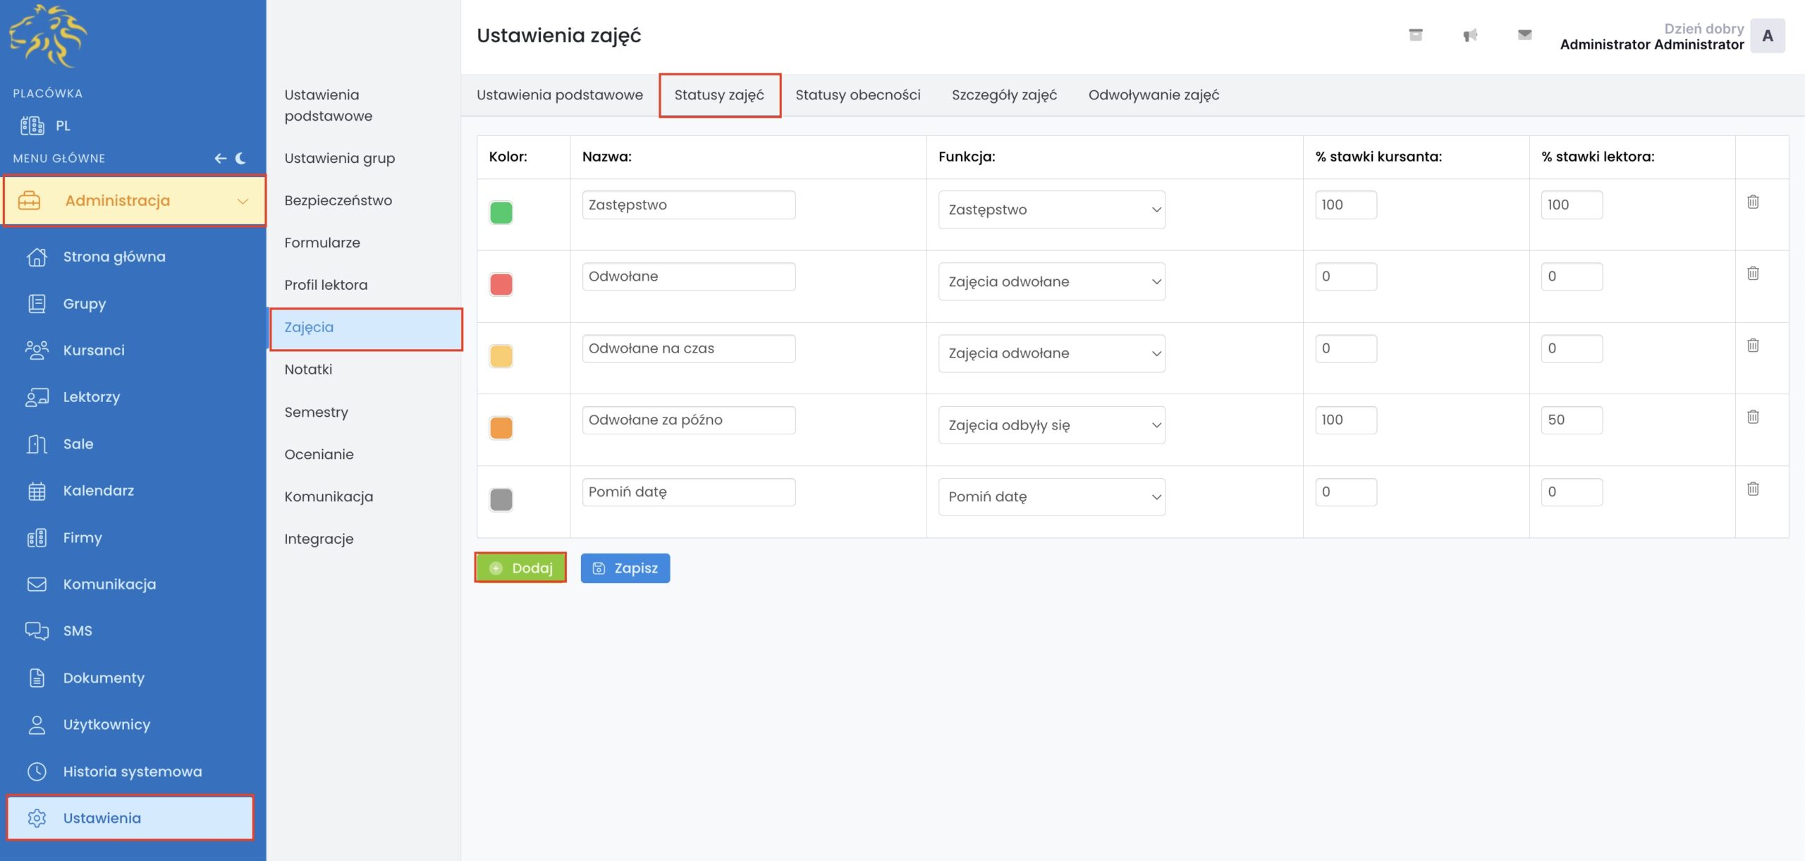The height and width of the screenshot is (861, 1805).
Task: Click the red color swatch for Odwołane
Action: tap(501, 285)
